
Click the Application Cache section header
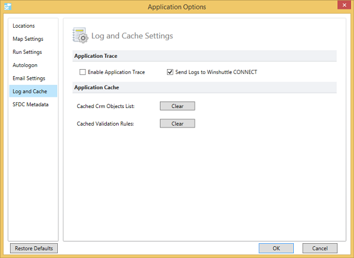pyautogui.click(x=205, y=87)
